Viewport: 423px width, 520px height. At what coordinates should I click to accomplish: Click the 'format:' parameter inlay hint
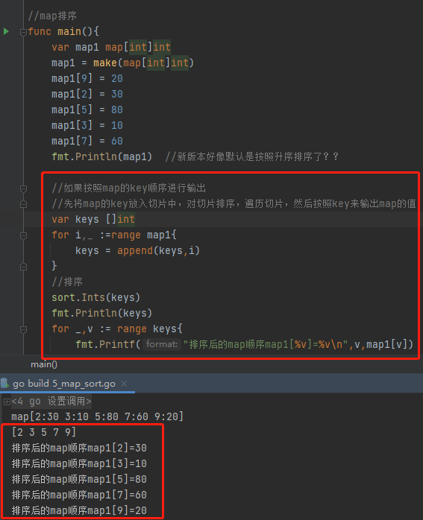point(162,344)
